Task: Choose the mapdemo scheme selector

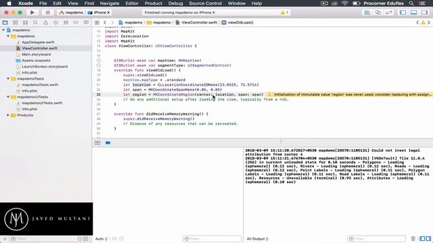Action: pyautogui.click(x=71, y=12)
